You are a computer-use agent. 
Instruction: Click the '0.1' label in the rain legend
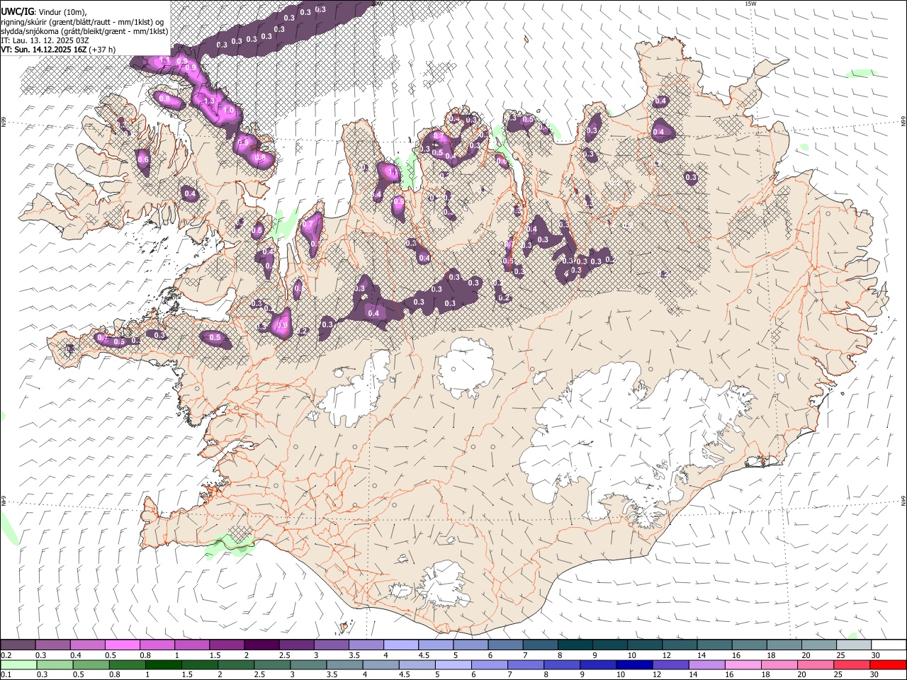click(x=6, y=675)
